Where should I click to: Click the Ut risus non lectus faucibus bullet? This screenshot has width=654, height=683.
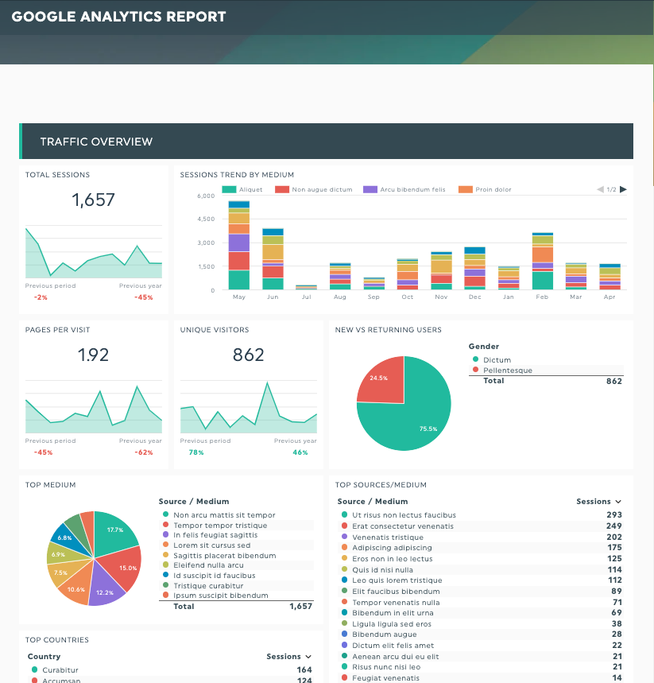coord(345,515)
